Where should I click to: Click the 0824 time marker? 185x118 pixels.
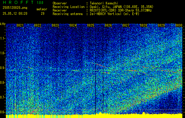click(x=73, y=25)
